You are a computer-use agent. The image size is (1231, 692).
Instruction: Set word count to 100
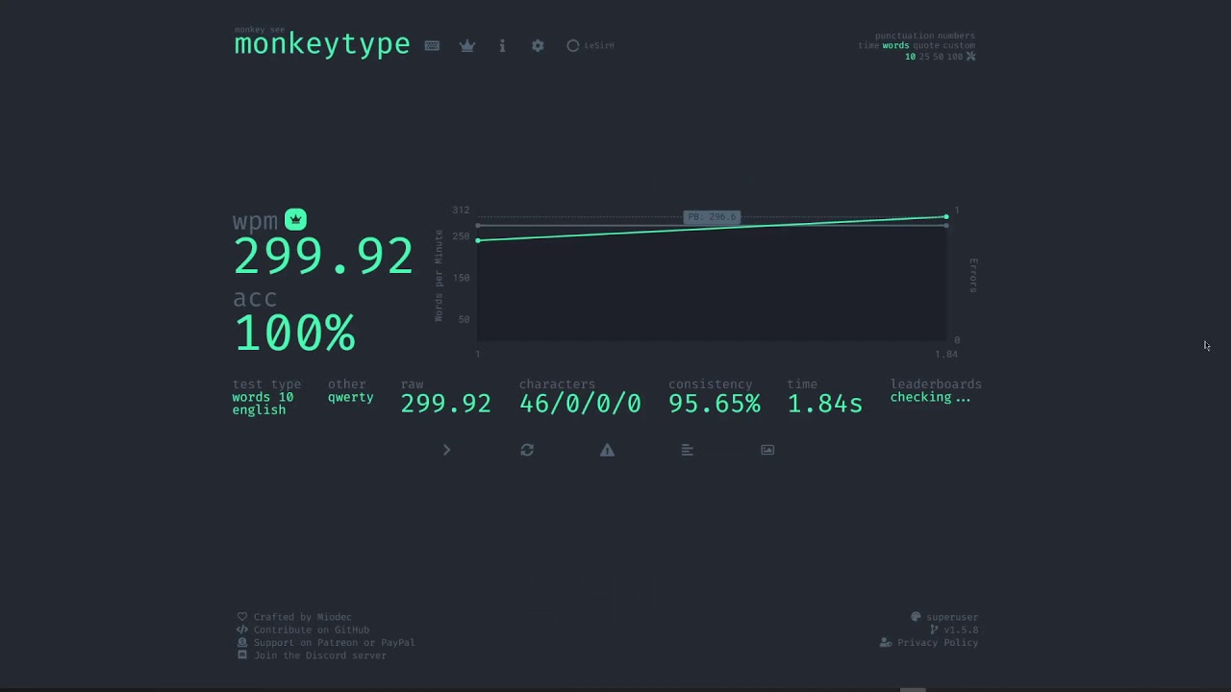pyautogui.click(x=954, y=57)
